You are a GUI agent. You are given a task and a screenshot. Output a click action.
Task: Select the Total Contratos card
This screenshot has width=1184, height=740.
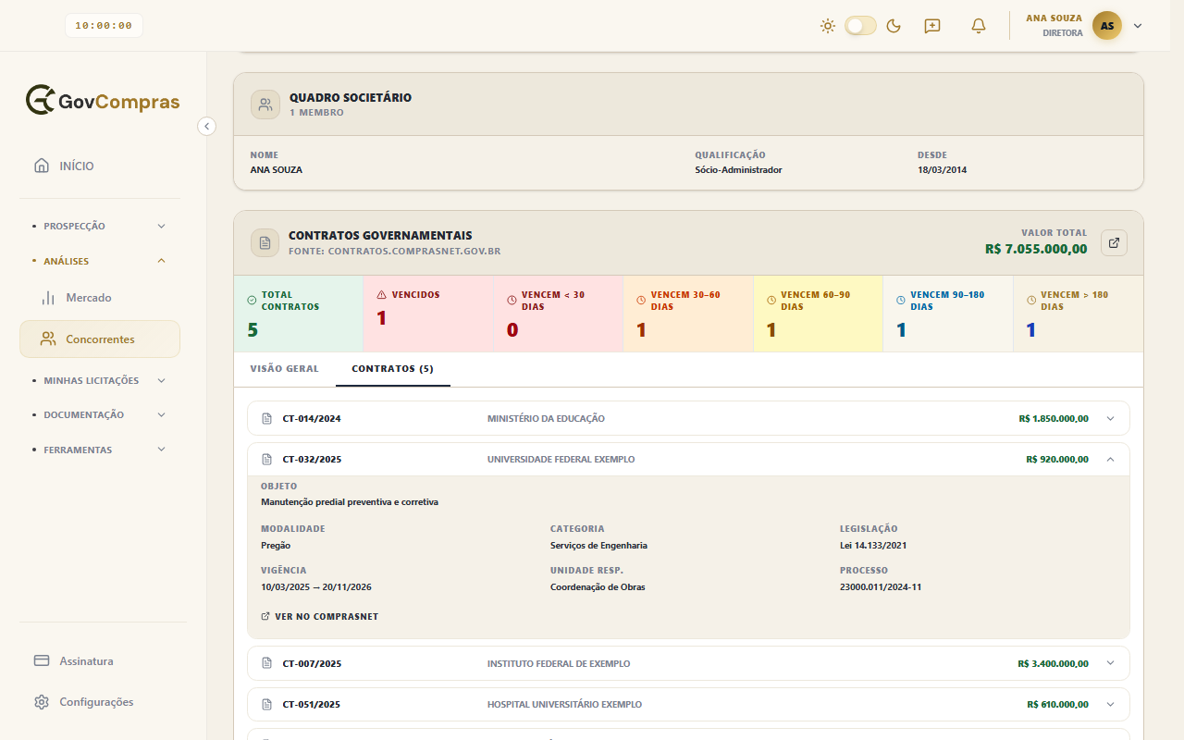pos(299,314)
